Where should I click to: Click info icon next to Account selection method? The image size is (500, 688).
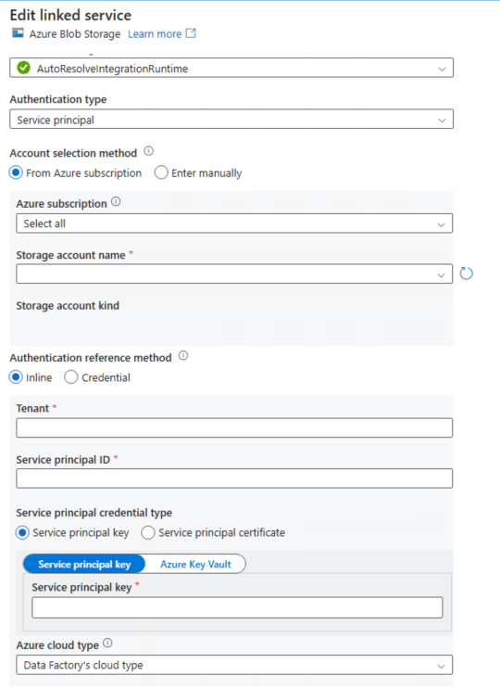click(149, 151)
